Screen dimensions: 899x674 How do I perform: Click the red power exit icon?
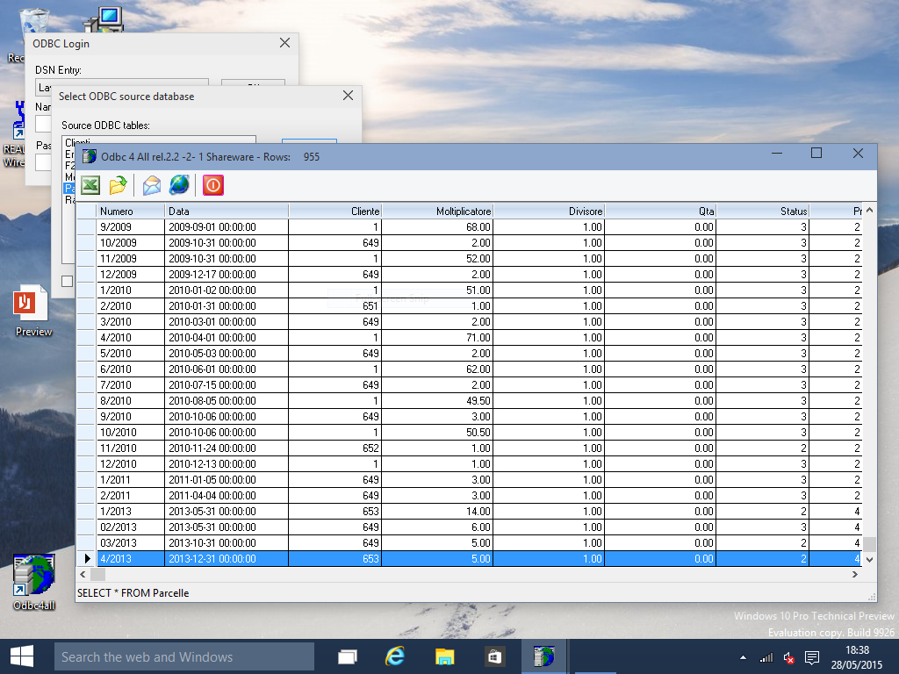point(213,185)
